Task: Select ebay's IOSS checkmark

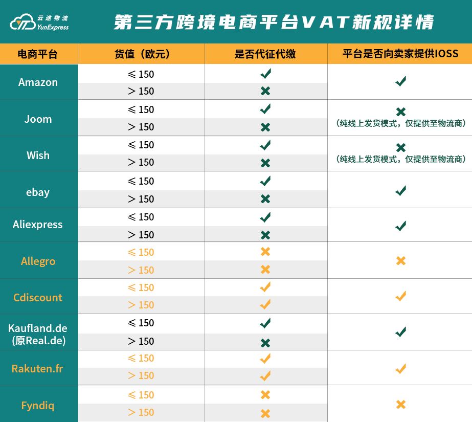Action: (400, 190)
